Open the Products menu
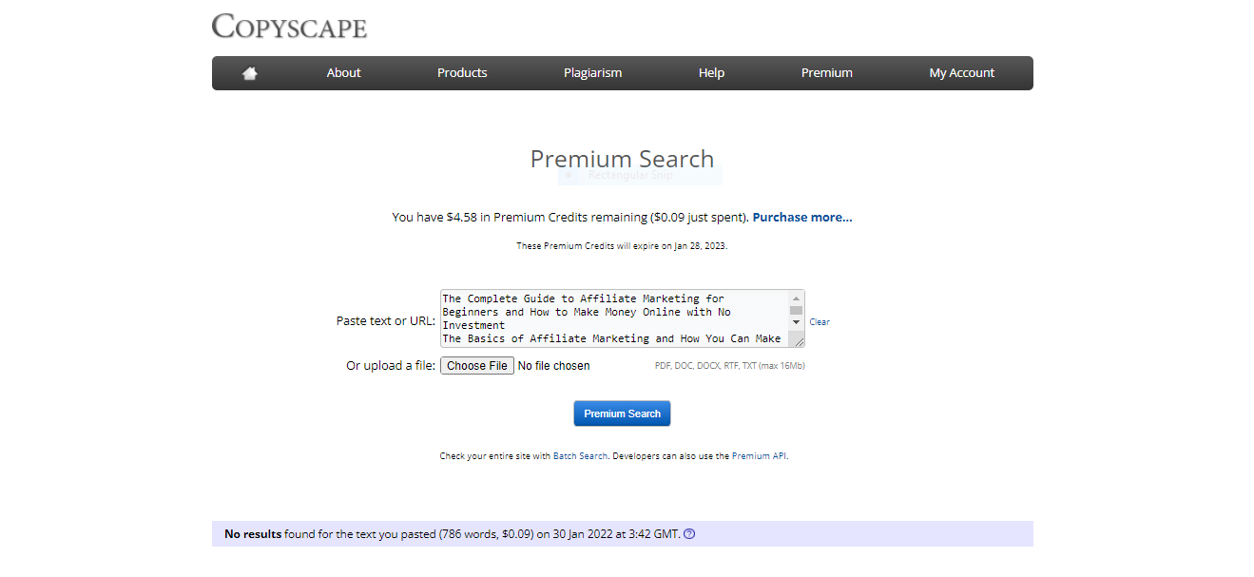1254x577 pixels. click(x=462, y=72)
